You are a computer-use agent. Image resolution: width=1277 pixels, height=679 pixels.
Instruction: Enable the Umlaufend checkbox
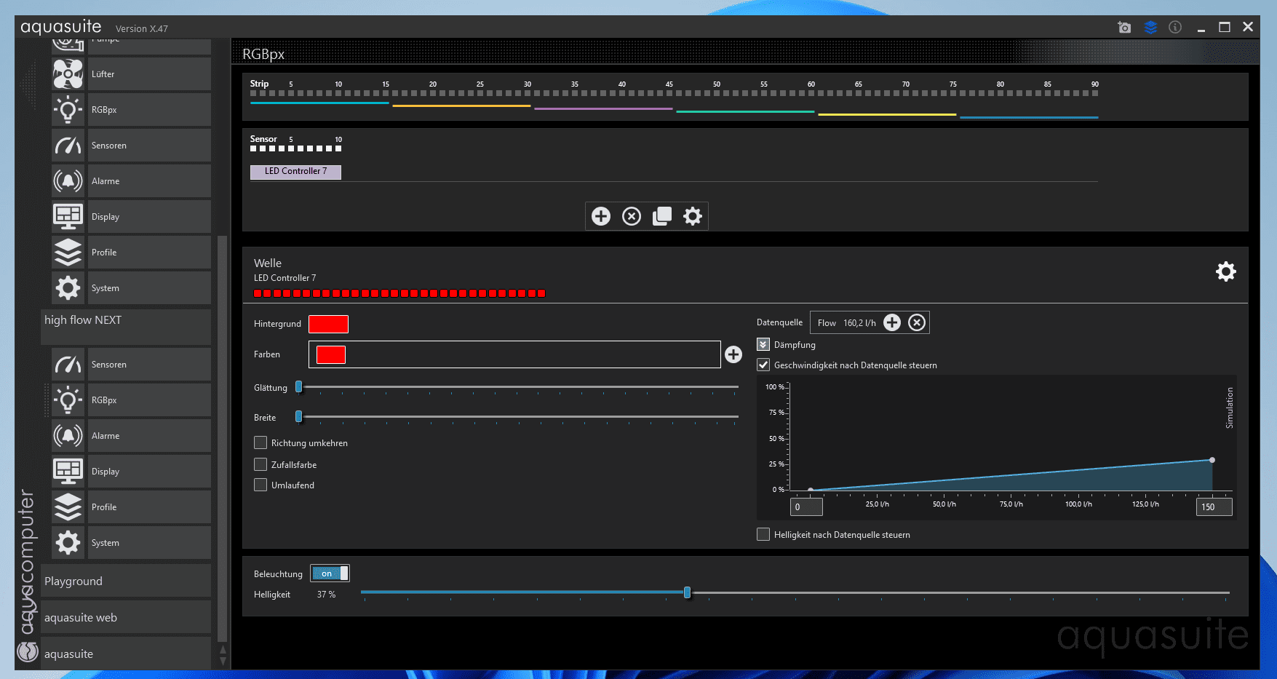[x=260, y=485]
